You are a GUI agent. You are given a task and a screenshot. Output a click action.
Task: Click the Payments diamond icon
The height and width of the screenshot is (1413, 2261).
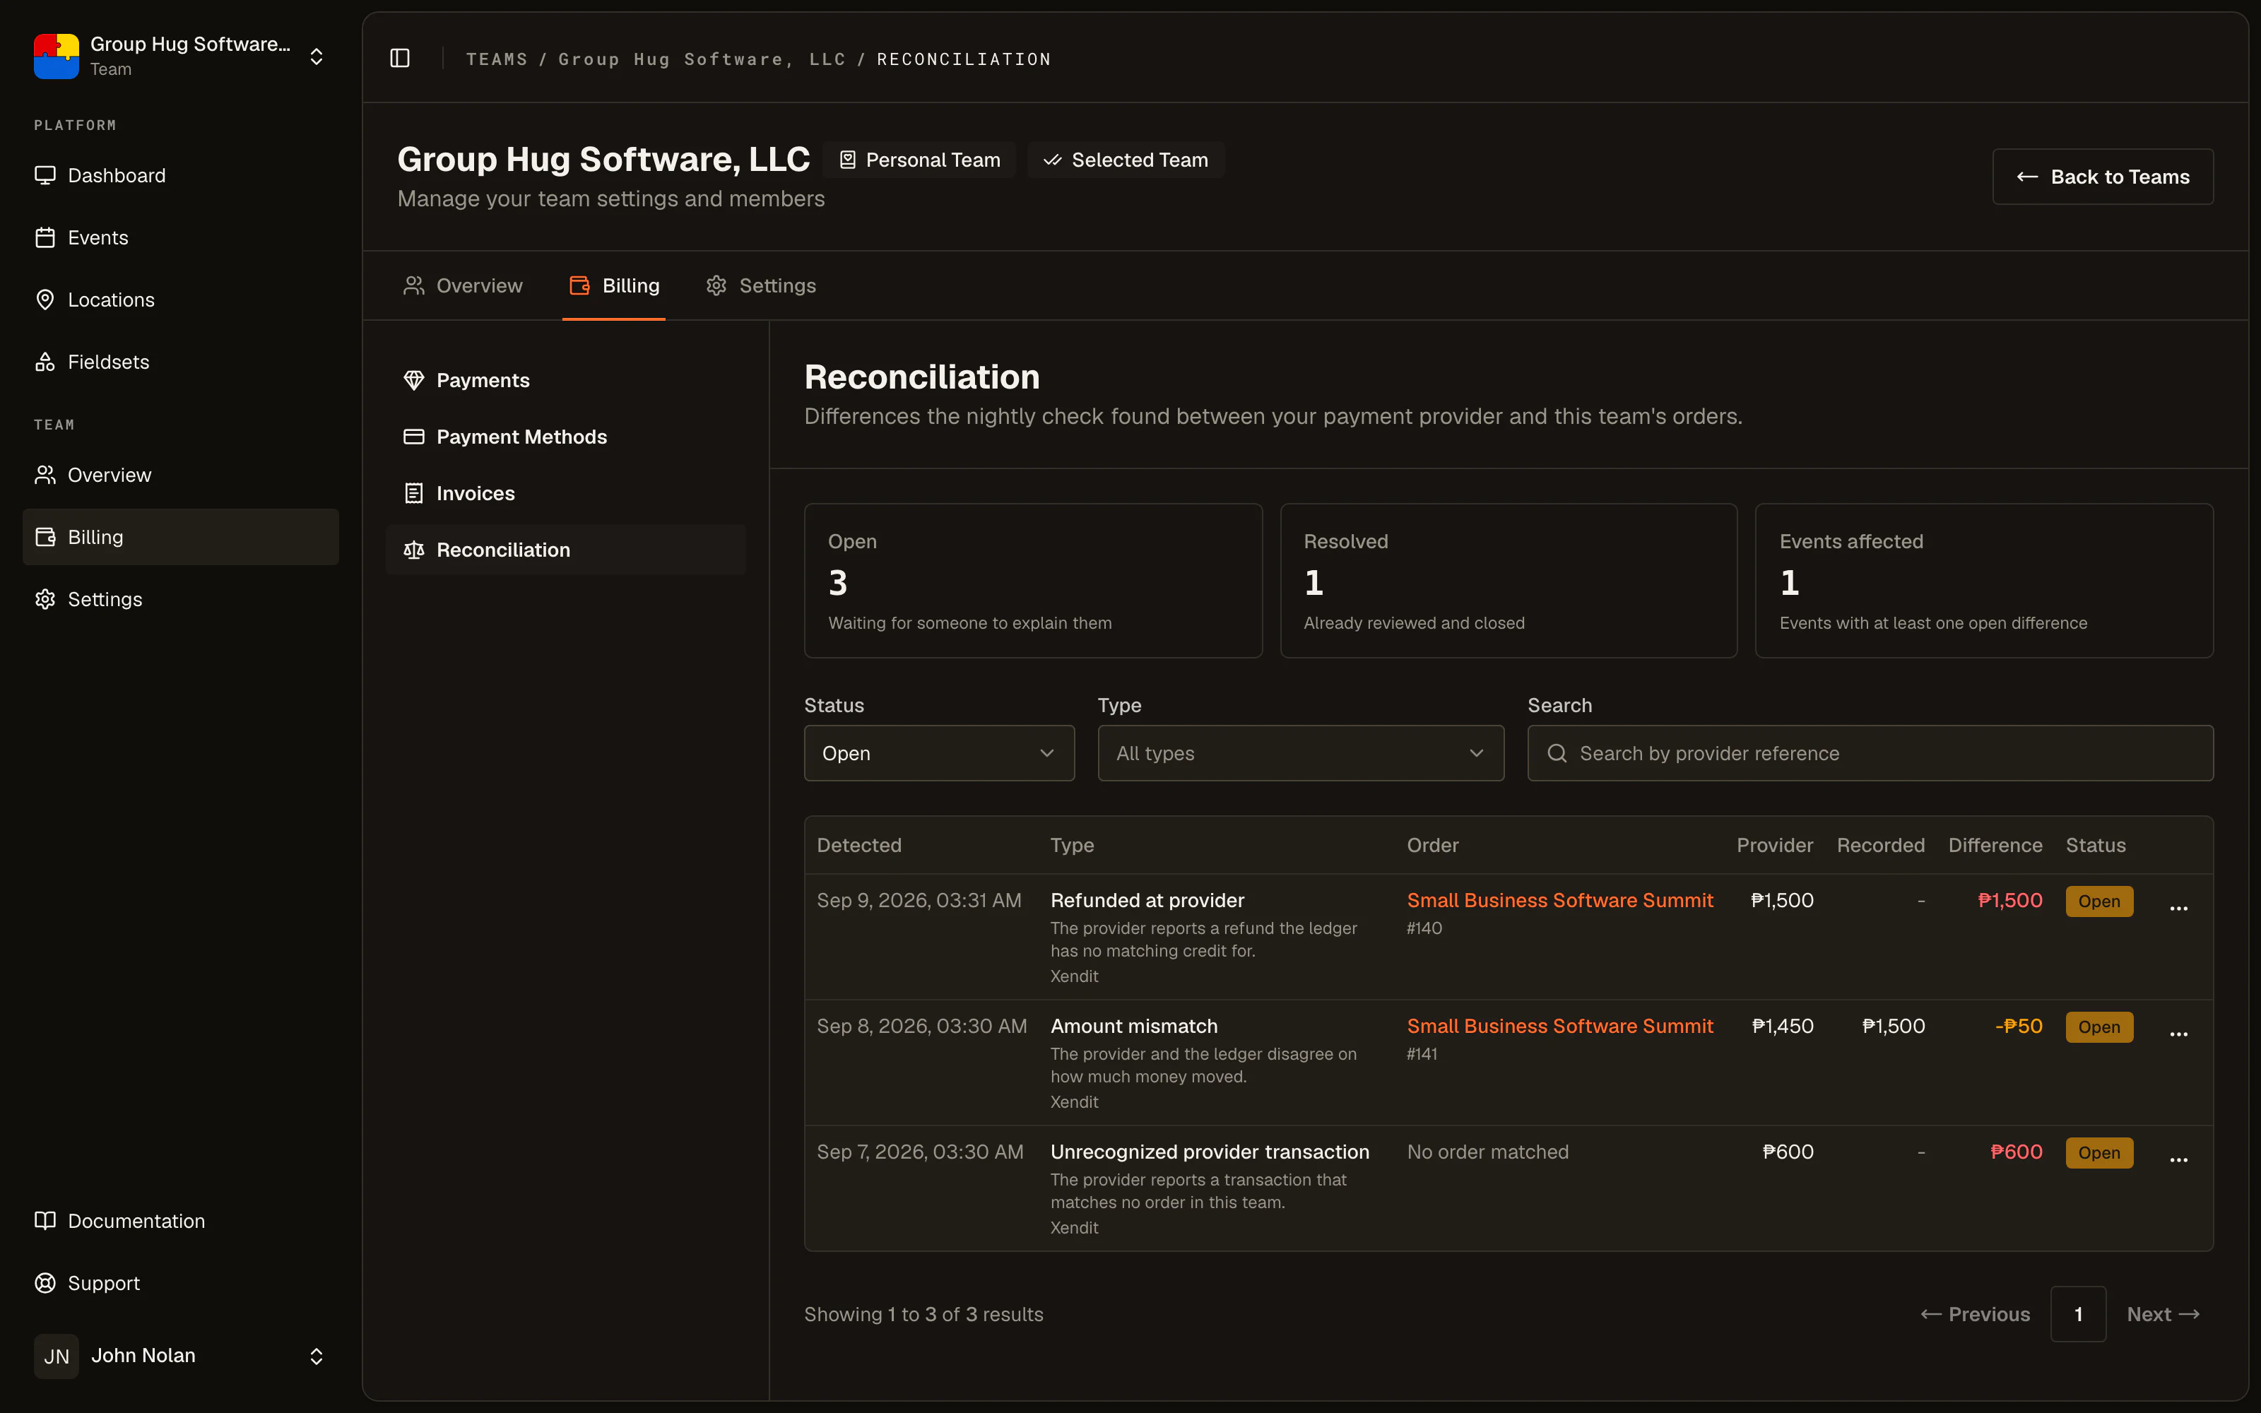coord(414,380)
